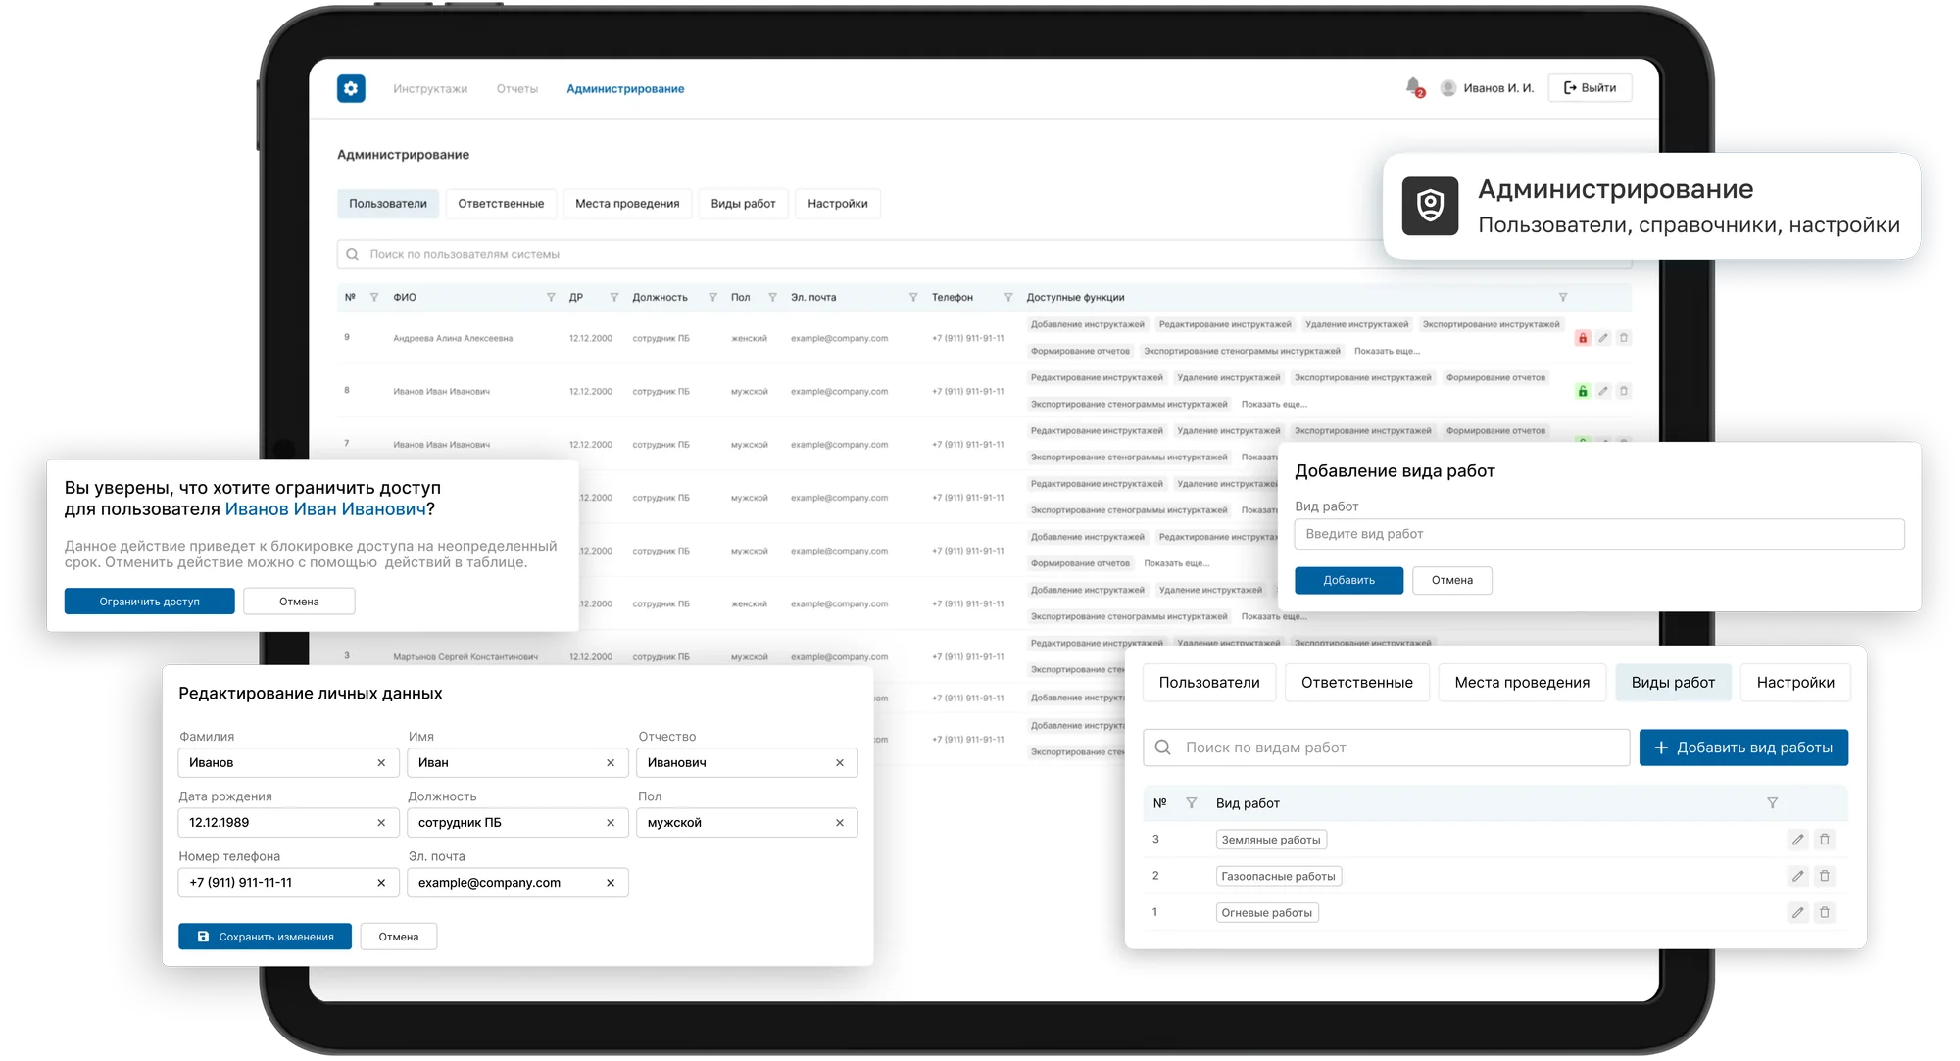Clear the Фамилия field value
The height and width of the screenshot is (1061, 1960).
pyautogui.click(x=381, y=763)
